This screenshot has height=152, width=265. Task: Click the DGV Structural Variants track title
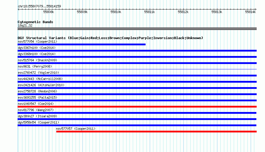pos(110,38)
